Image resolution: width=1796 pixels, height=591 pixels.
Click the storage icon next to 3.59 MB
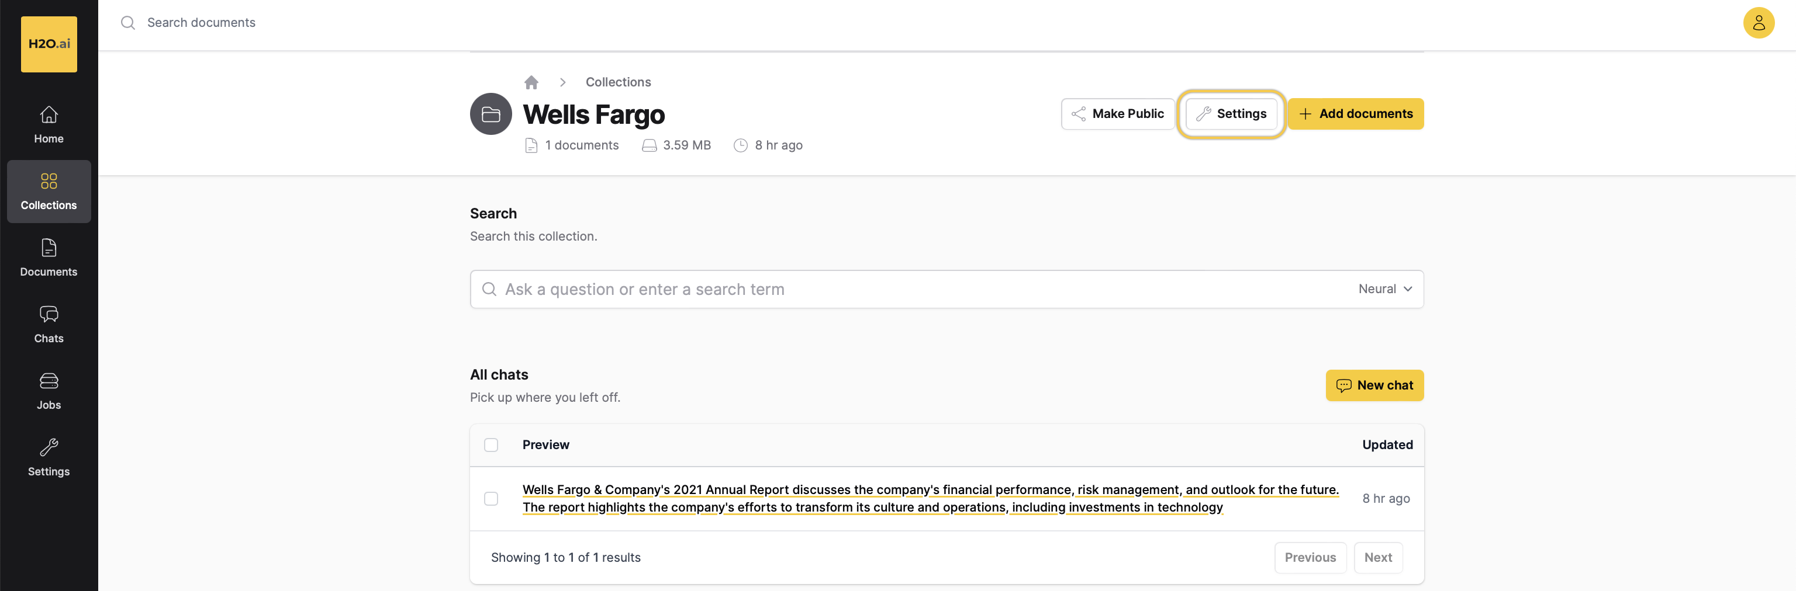(649, 145)
